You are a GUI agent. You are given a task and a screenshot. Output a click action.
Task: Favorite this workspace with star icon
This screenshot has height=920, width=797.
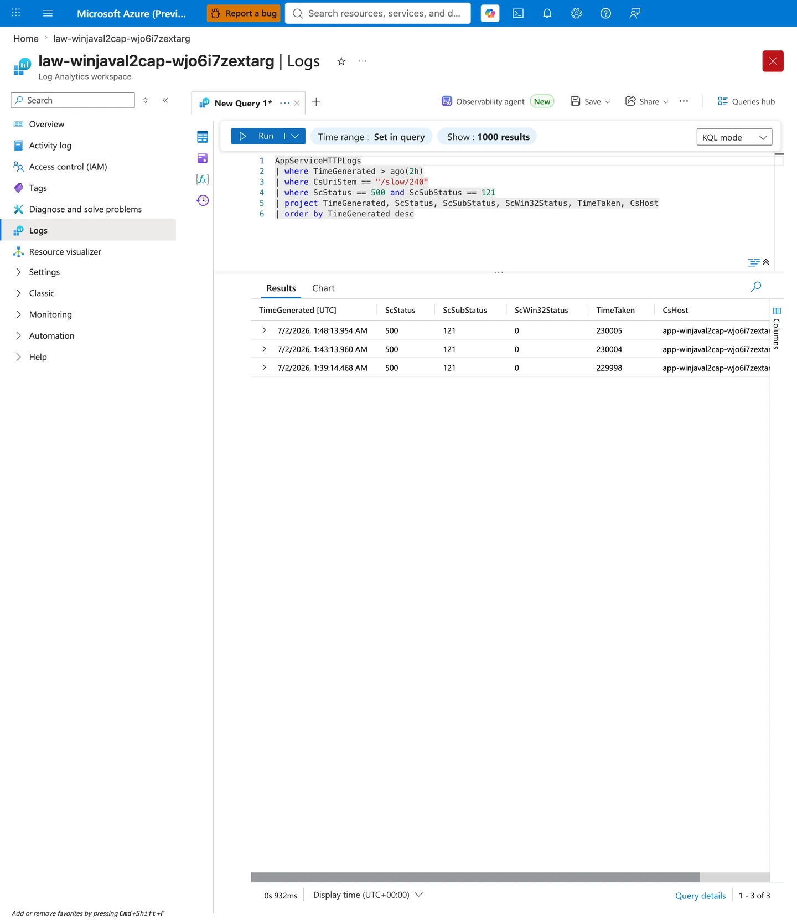click(341, 61)
